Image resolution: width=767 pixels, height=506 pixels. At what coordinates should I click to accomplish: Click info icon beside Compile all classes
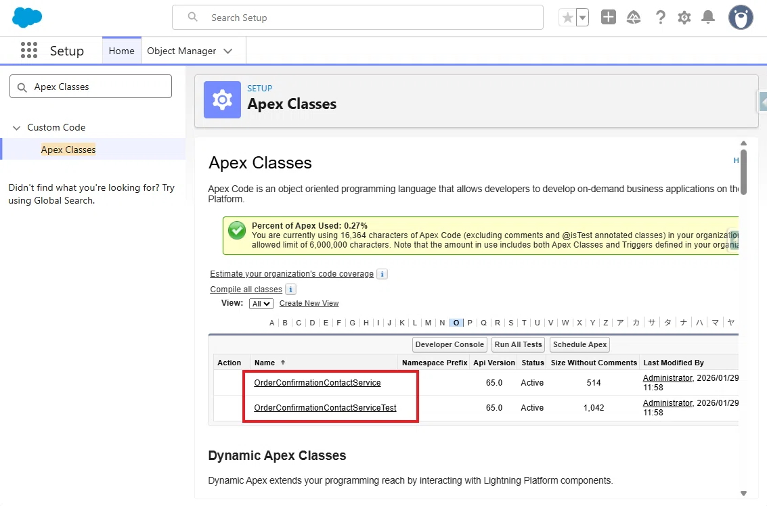(x=290, y=290)
